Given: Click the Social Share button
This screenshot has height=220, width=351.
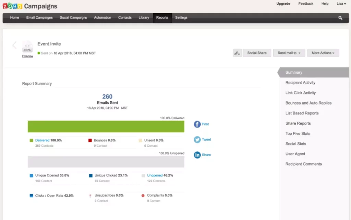Looking at the screenshot, I should (x=257, y=53).
